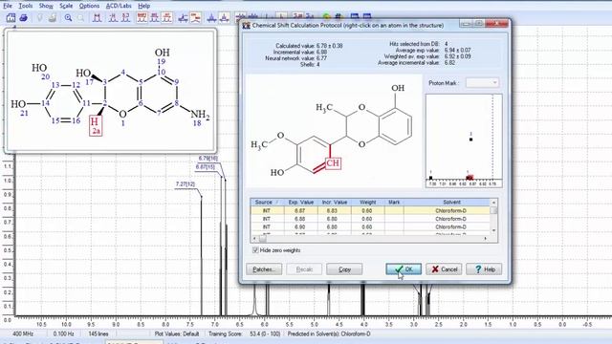
Task: Click the table's horizontal scrollbar left arrow
Action: click(254, 238)
